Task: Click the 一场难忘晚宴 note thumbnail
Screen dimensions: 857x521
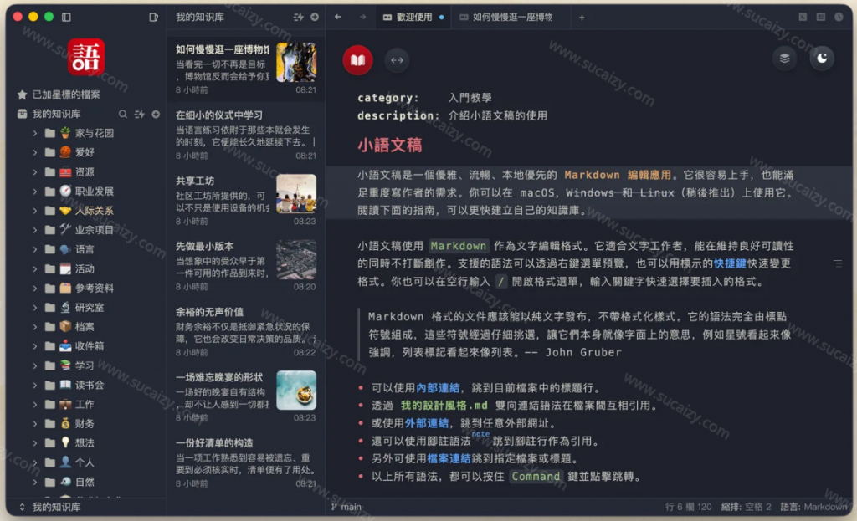Action: click(296, 390)
